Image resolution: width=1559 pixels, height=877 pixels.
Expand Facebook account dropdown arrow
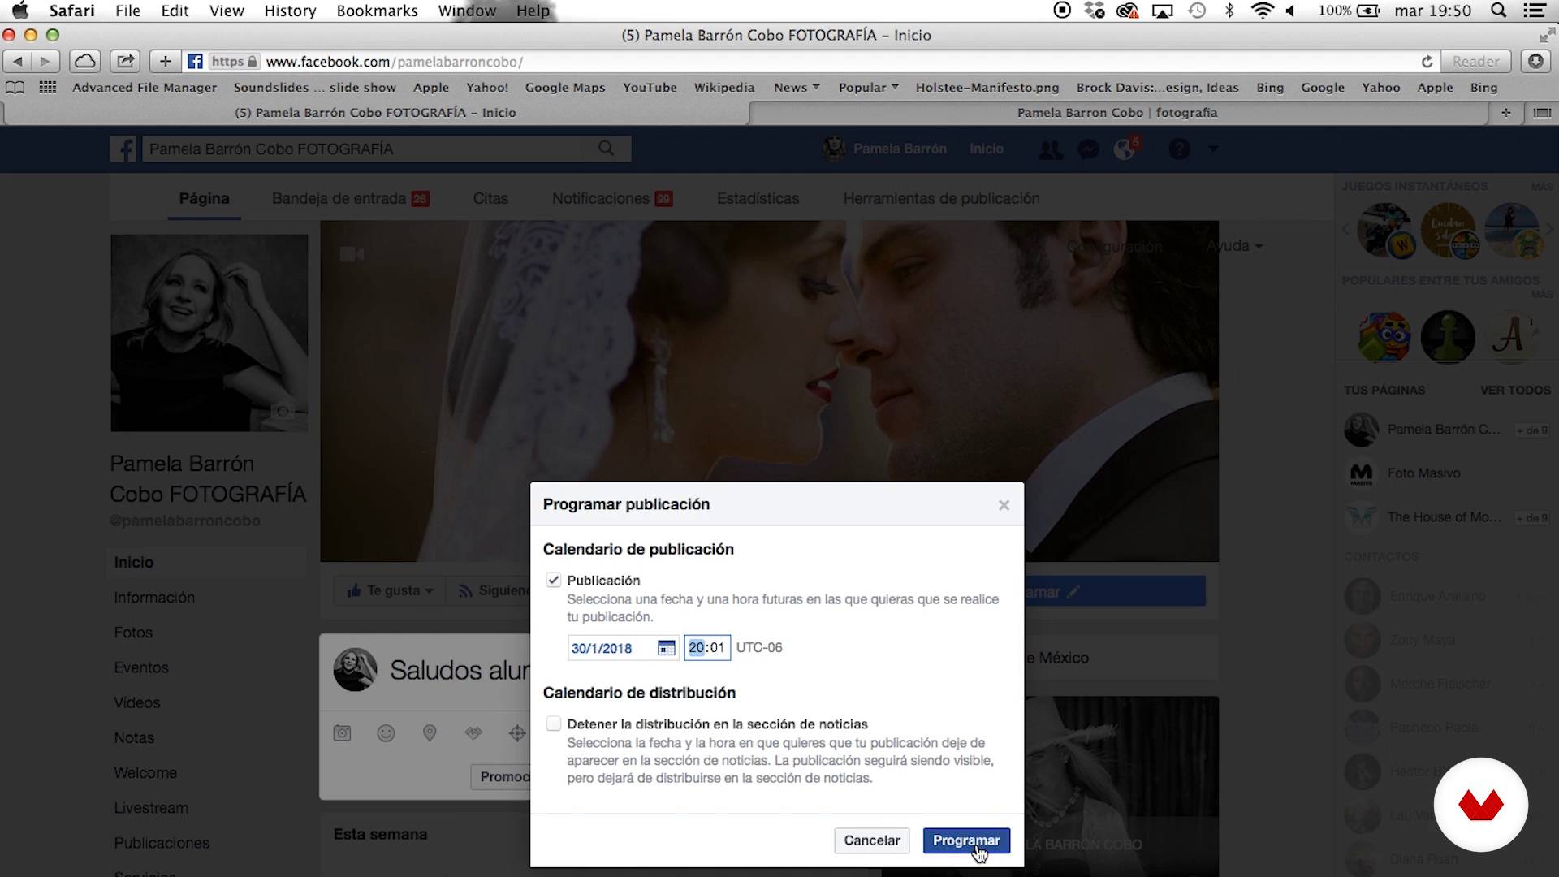click(x=1213, y=149)
